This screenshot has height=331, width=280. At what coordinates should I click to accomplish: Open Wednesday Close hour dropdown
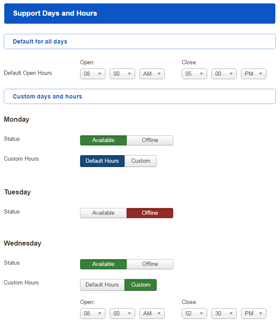coord(194,314)
